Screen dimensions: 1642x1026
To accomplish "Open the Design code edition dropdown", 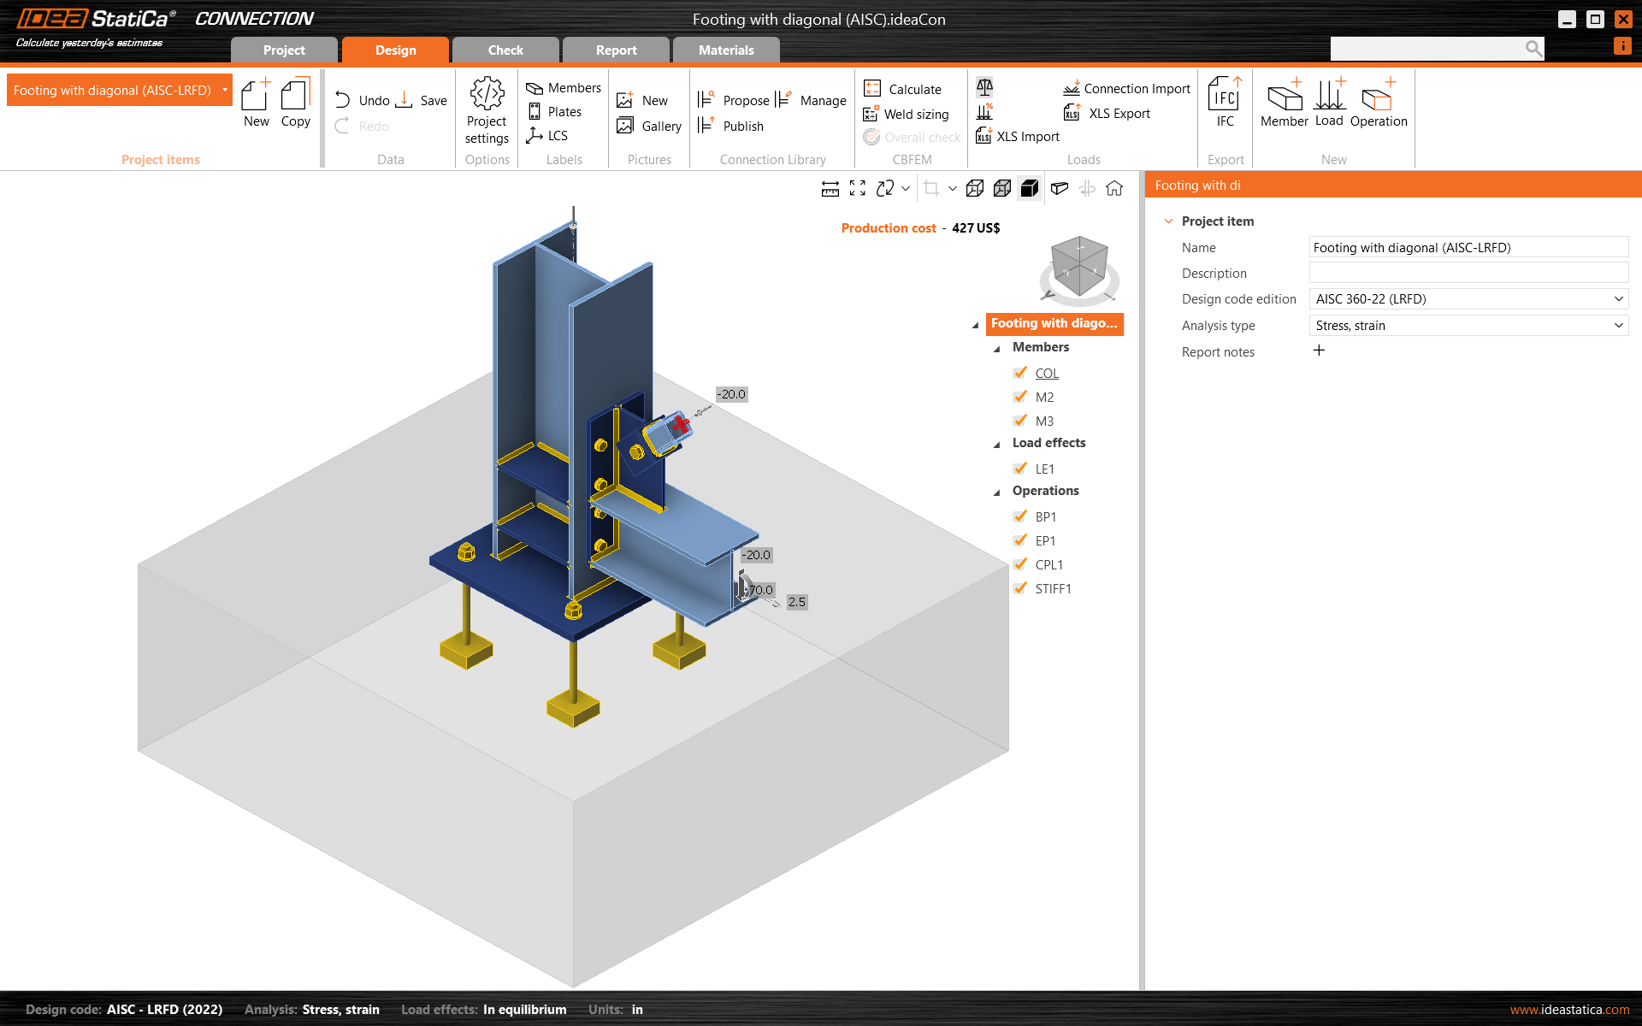I will [1468, 299].
